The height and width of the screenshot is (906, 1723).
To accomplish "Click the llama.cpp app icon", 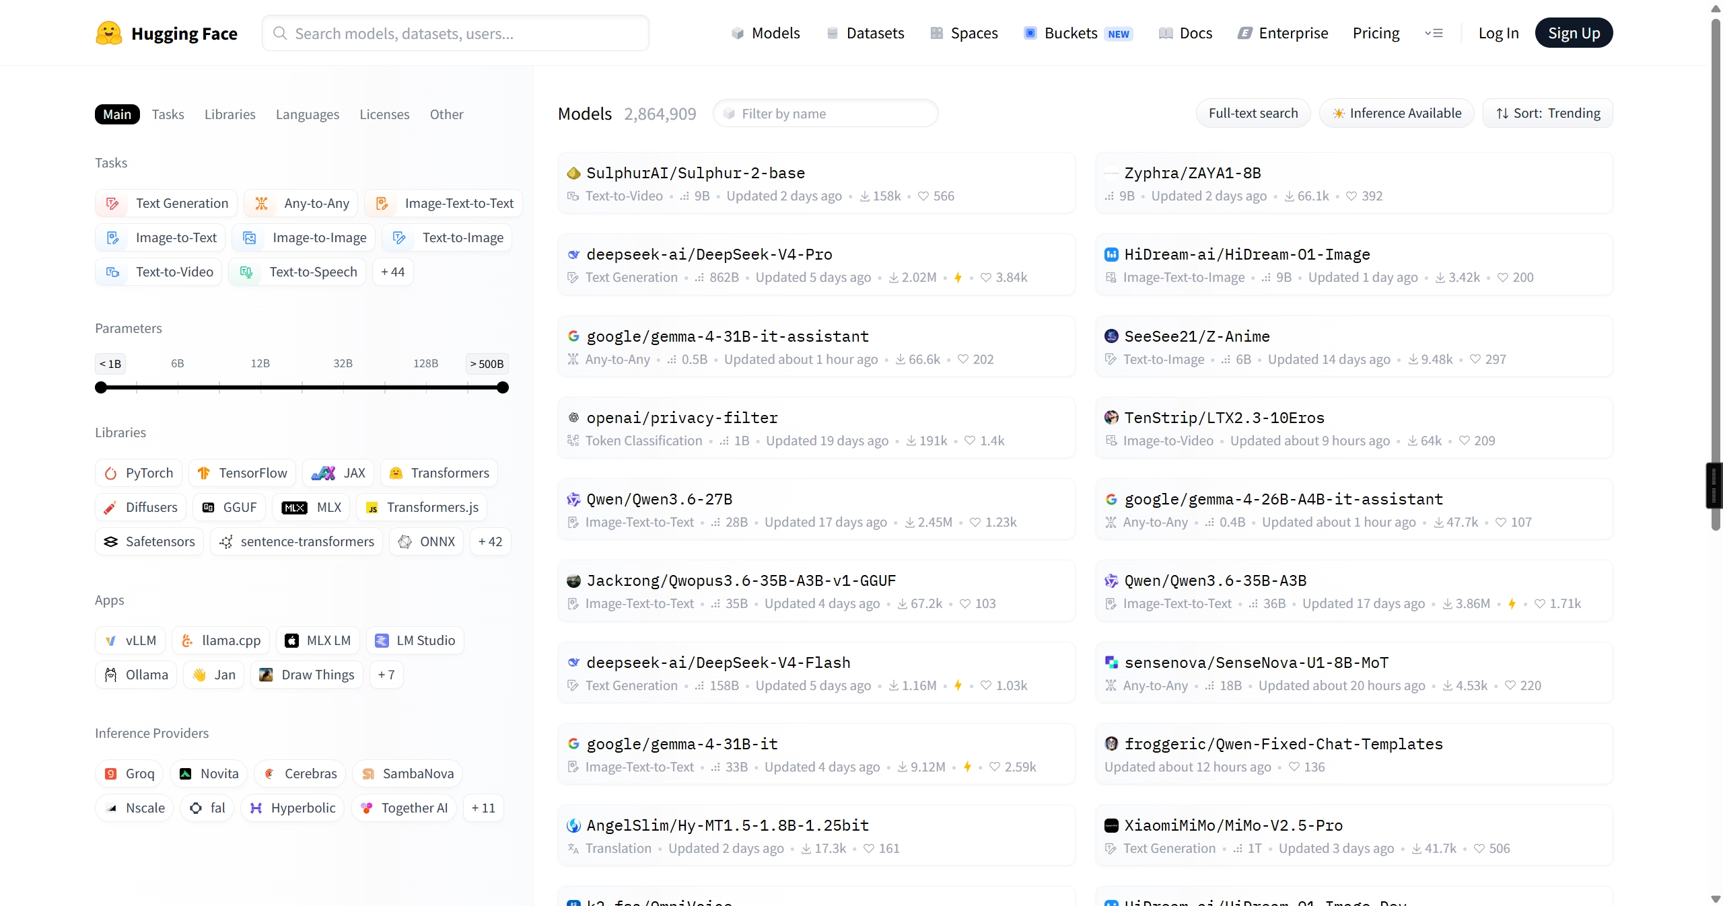I will pos(187,640).
